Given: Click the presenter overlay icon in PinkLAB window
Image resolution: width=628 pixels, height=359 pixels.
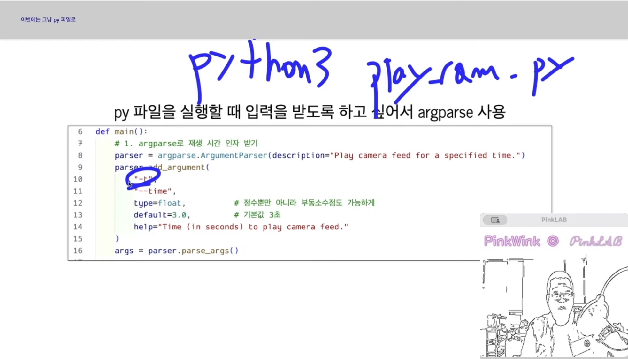Looking at the screenshot, I should (x=495, y=220).
